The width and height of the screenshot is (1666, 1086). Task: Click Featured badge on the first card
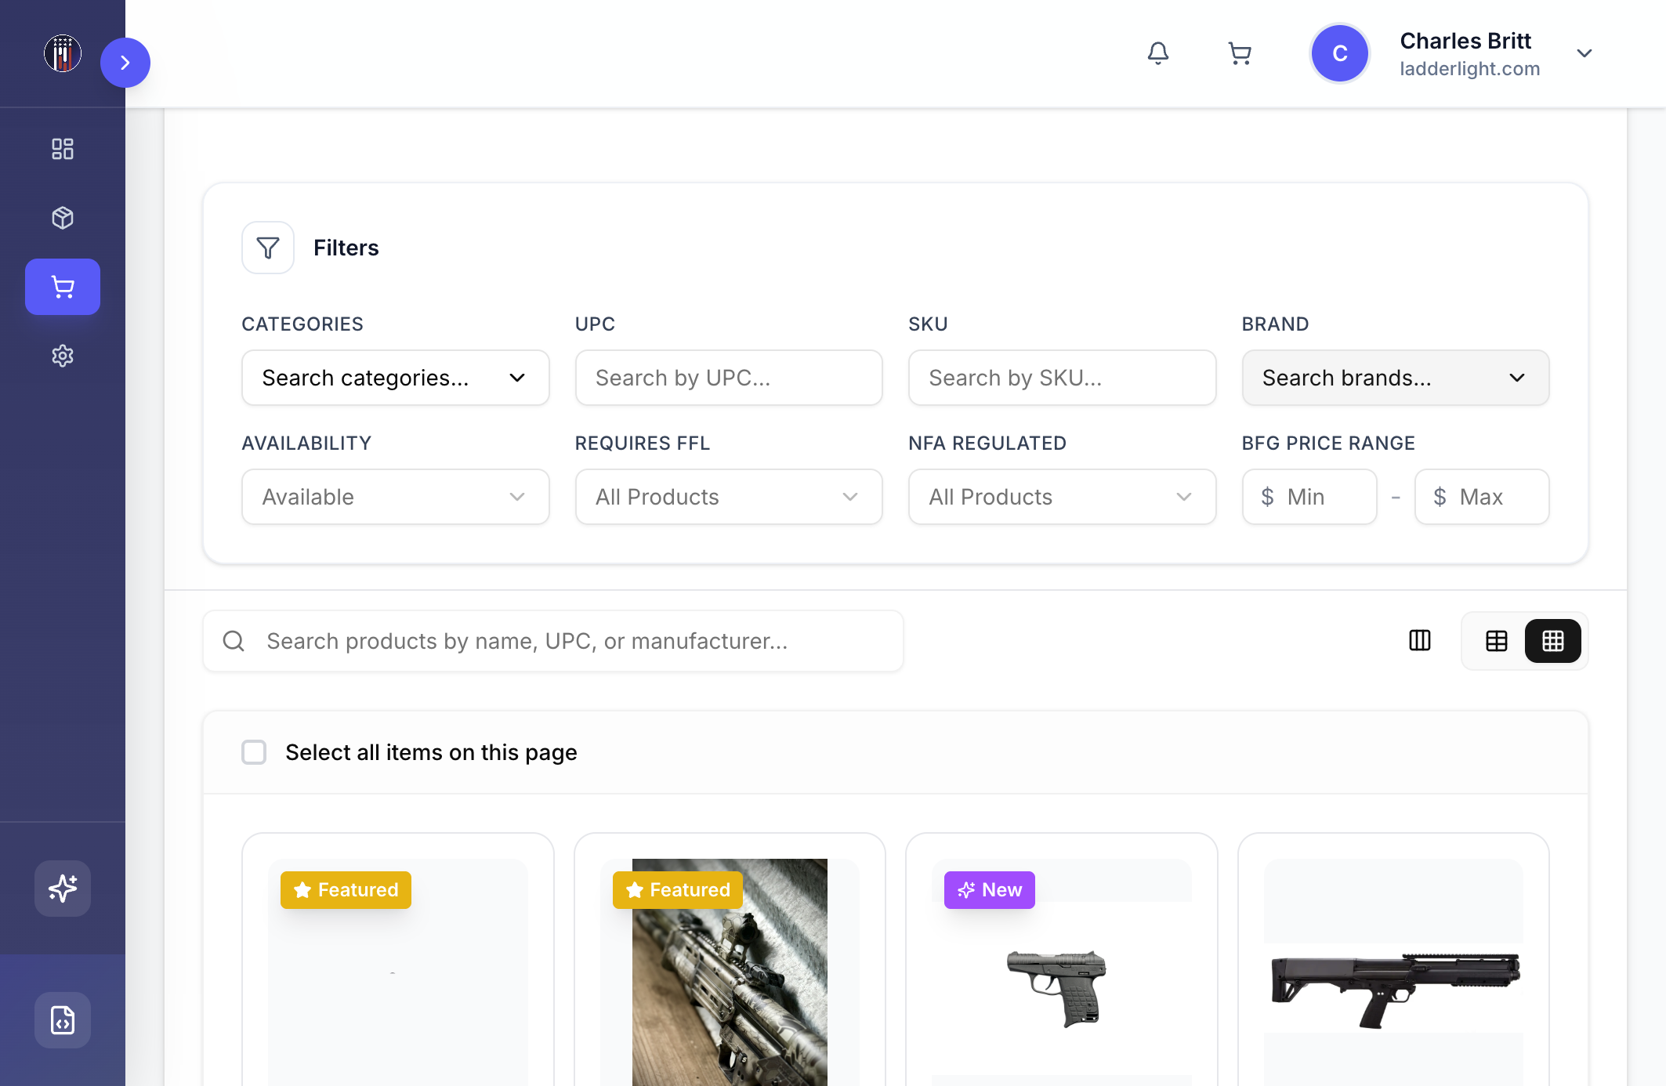click(346, 890)
